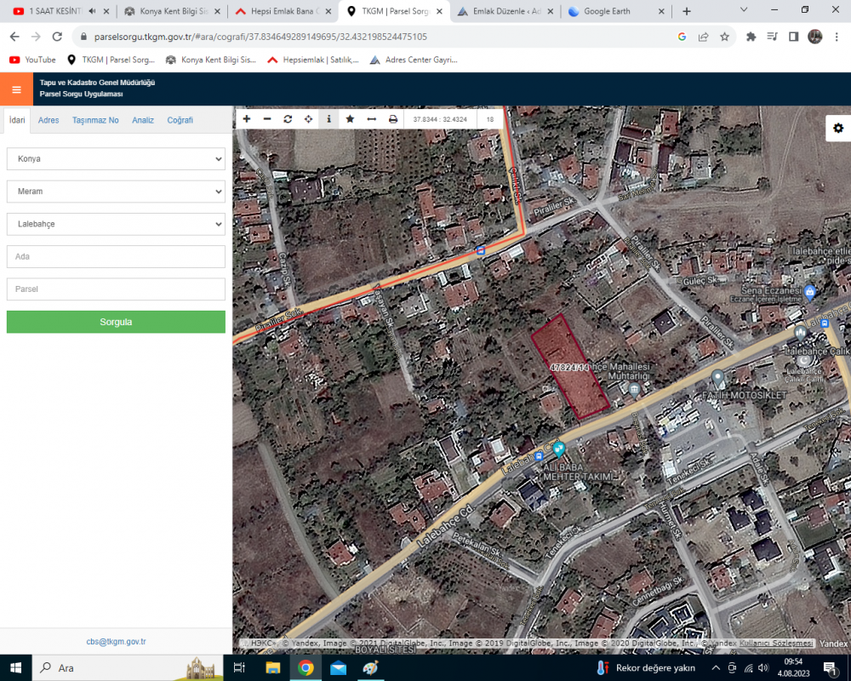
Task: Open Chrome three-dot menu
Action: pyautogui.click(x=837, y=37)
